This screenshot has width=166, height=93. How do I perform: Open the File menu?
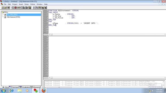pos(5,4)
